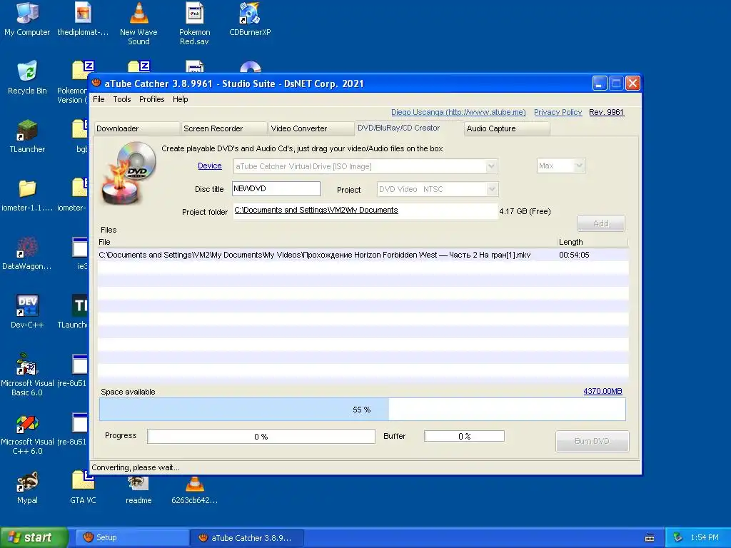
Task: Switch to Setup taskbar button
Action: [x=132, y=537]
